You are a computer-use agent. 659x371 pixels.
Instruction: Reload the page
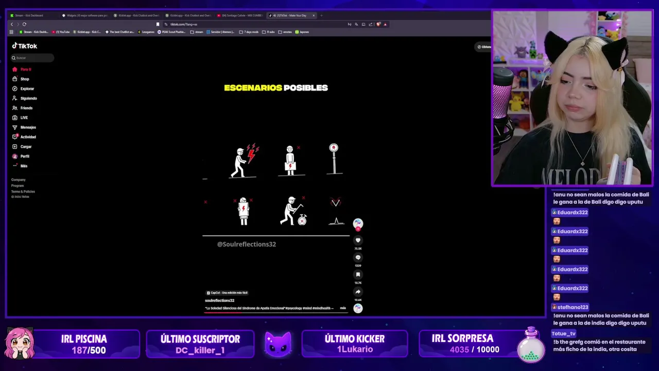(x=24, y=24)
